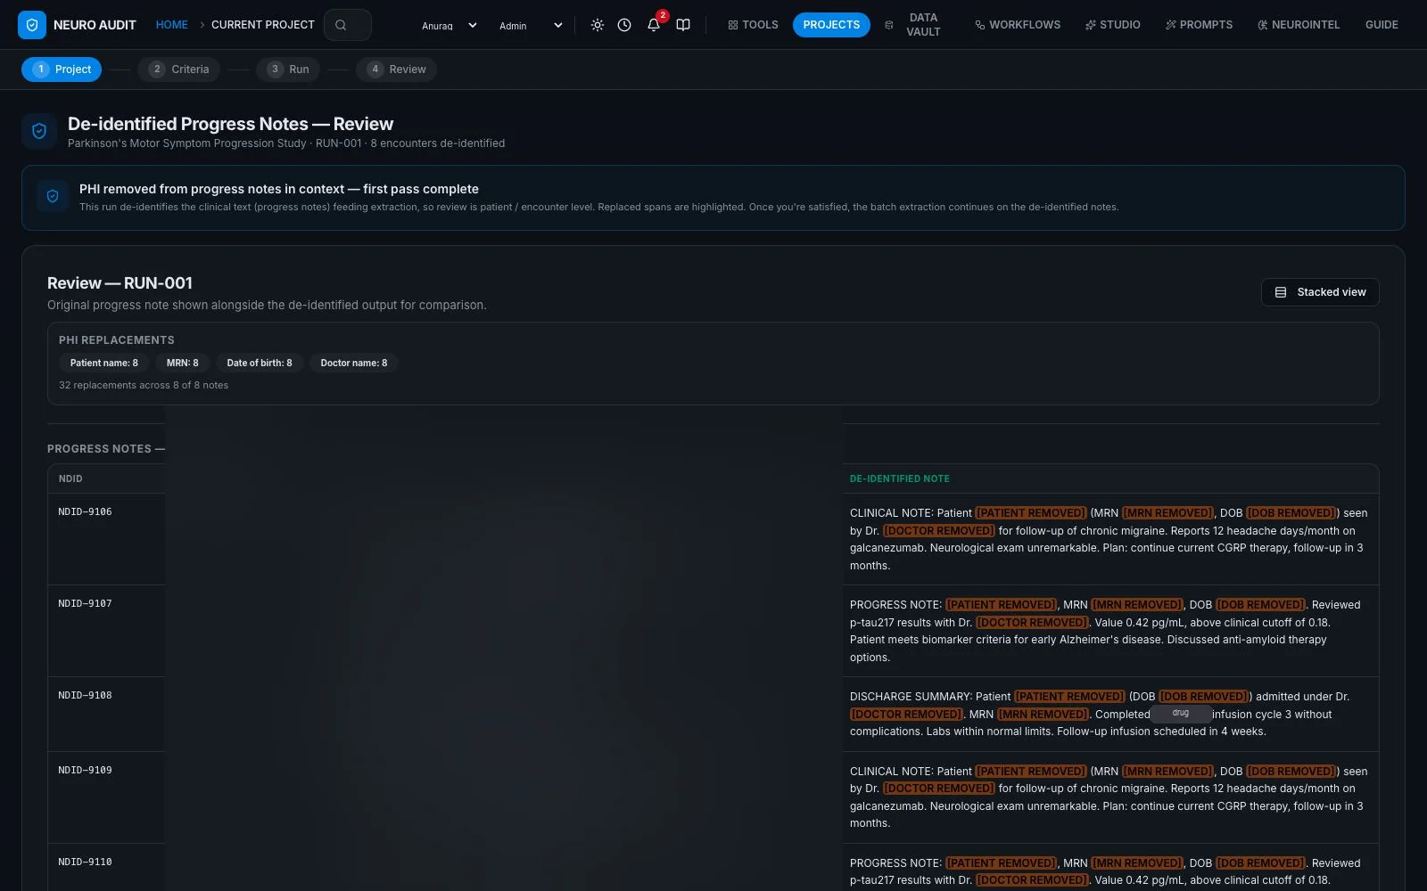
Task: Click the search magnifier box
Action: 348,25
